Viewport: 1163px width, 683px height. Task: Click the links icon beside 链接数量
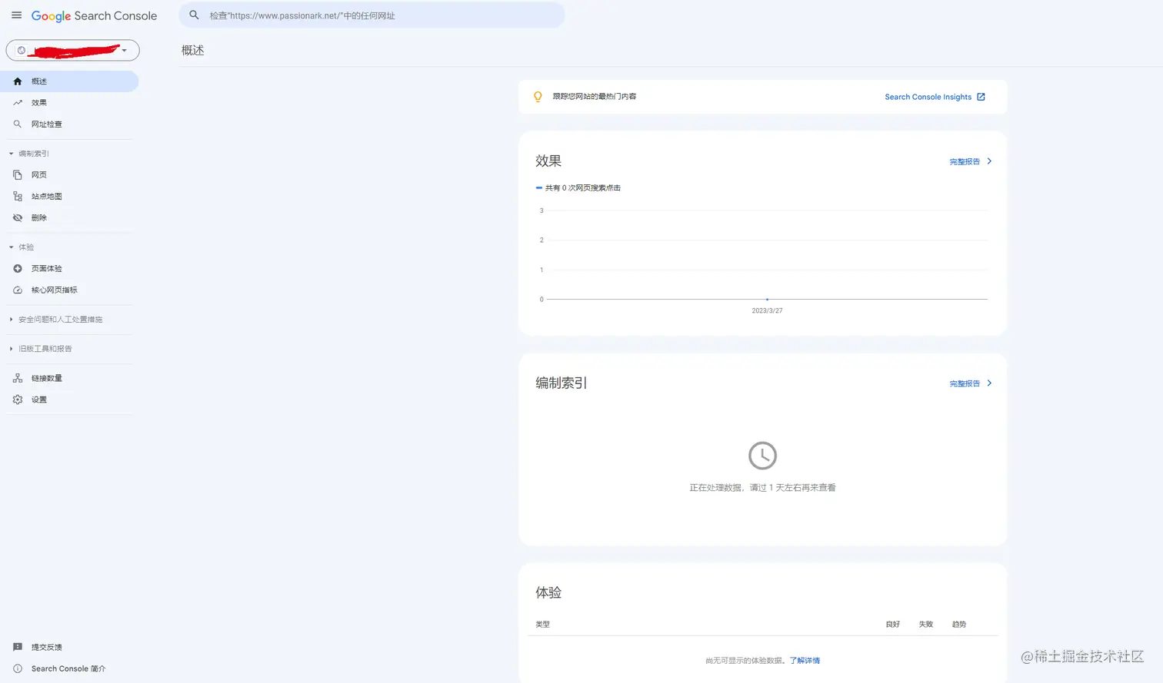point(18,378)
